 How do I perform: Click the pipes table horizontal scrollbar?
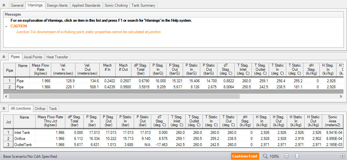pyautogui.click(x=124, y=96)
